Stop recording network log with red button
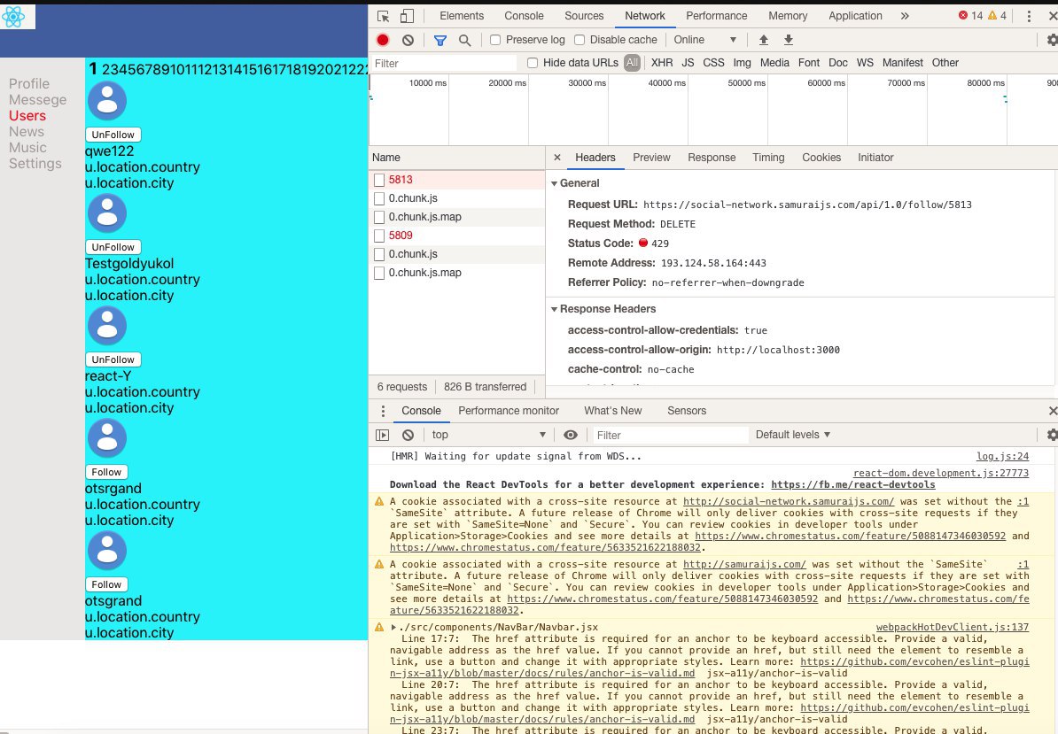Viewport: 1058px width, 734px height. [x=383, y=40]
